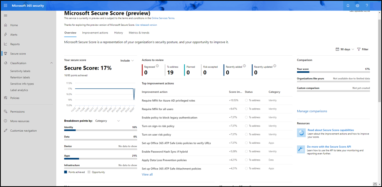Image resolution: width=382 pixels, height=187 pixels.
Task: Open Do more with Secure Score API link
Action: tap(329, 146)
